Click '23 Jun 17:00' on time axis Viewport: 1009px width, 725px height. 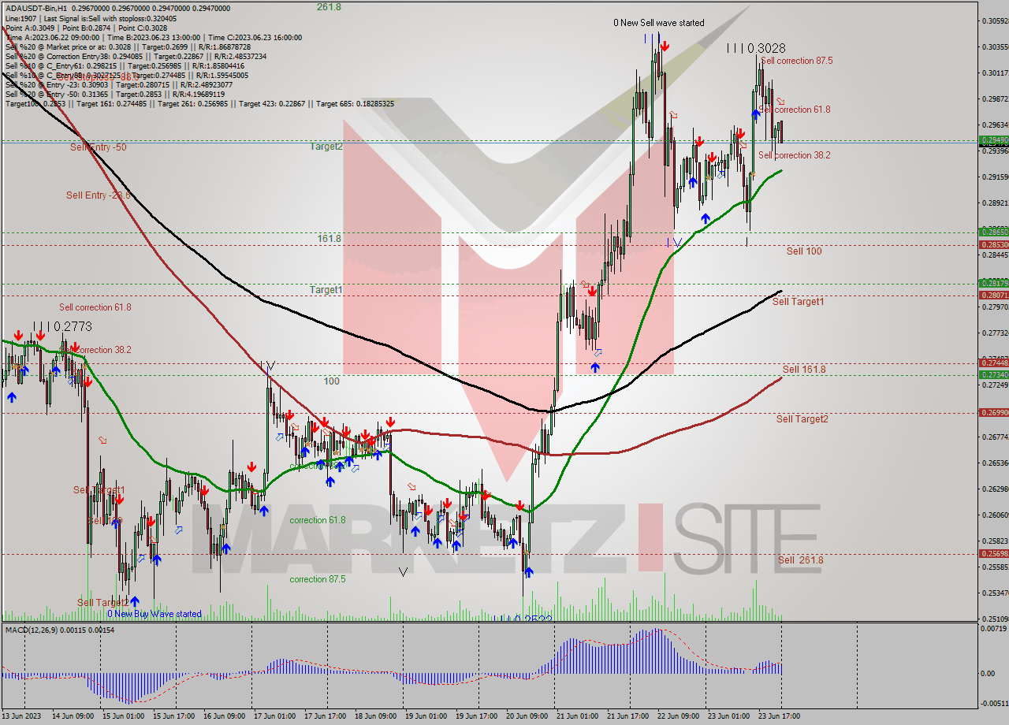(x=780, y=716)
